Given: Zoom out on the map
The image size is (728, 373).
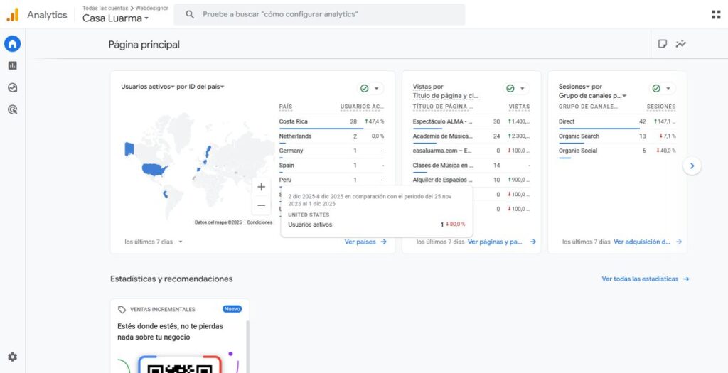Looking at the screenshot, I should (261, 205).
